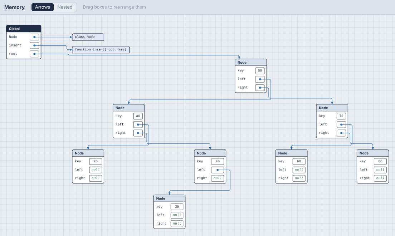Click left null of node 80
Image resolution: width=395 pixels, height=236 pixels.
(380, 170)
